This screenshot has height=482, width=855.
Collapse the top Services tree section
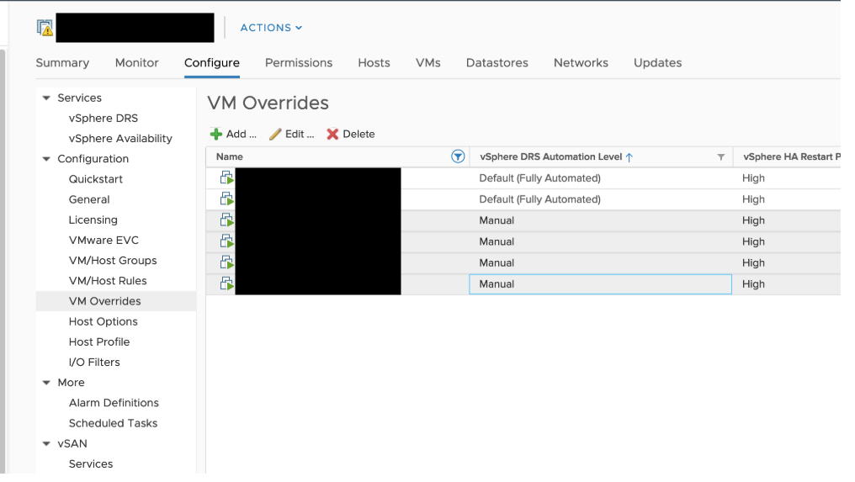(47, 100)
